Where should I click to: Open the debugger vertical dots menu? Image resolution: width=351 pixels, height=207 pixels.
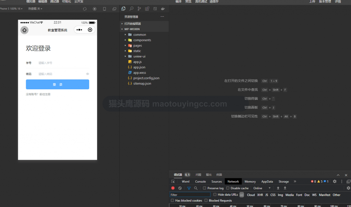point(342,181)
